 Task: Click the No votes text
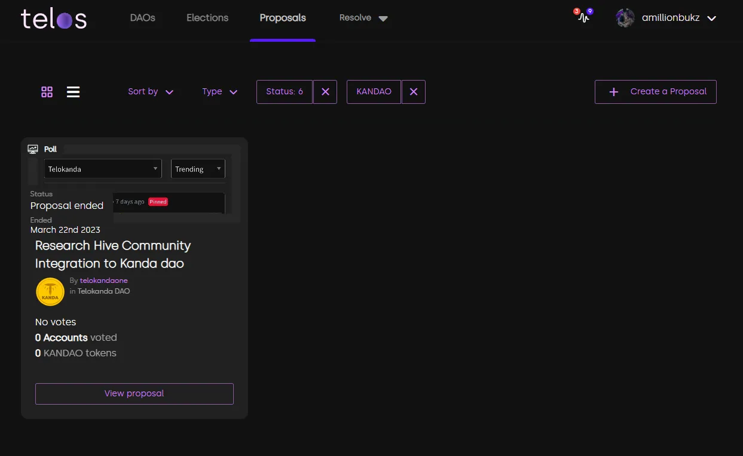tap(56, 322)
